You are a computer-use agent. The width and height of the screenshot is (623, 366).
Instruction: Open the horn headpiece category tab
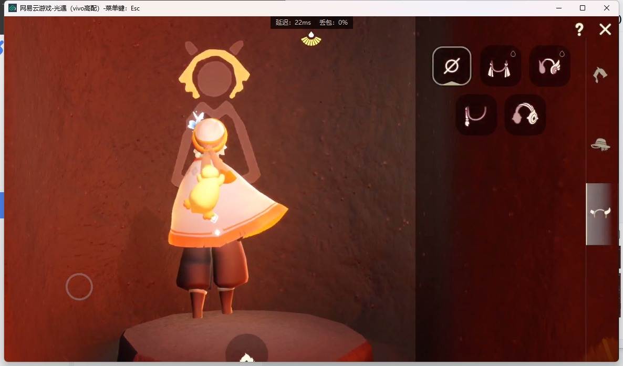(599, 214)
